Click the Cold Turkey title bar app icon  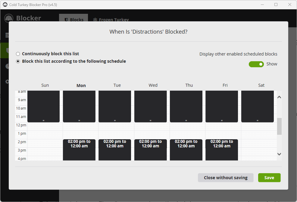5,5
